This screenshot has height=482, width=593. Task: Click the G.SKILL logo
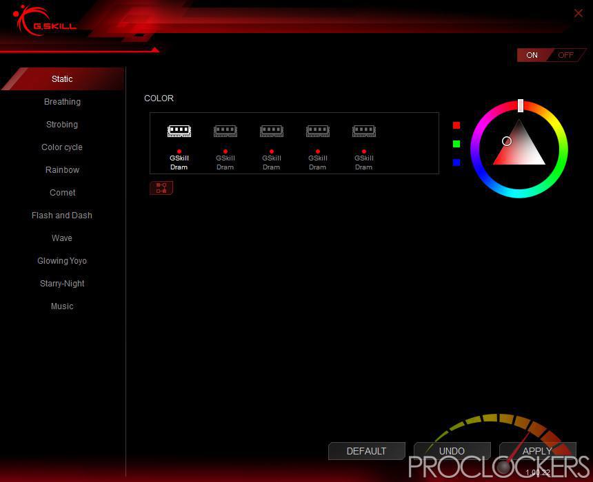45,21
